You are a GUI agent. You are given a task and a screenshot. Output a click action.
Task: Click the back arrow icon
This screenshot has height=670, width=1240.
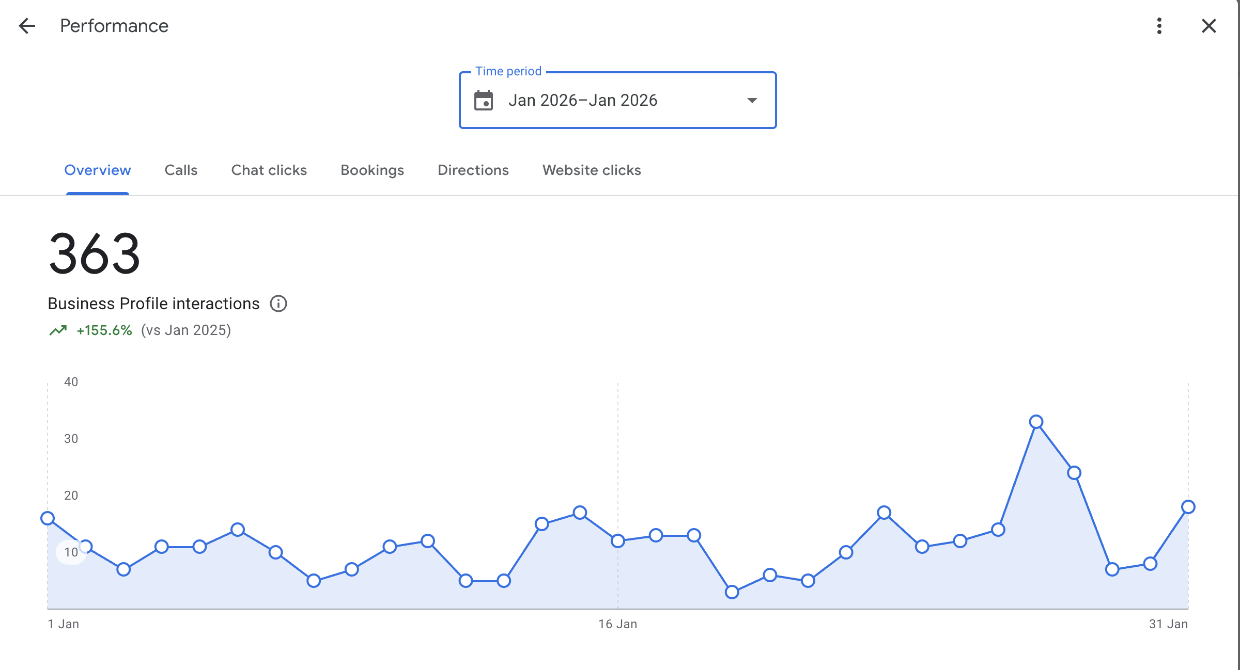[27, 26]
